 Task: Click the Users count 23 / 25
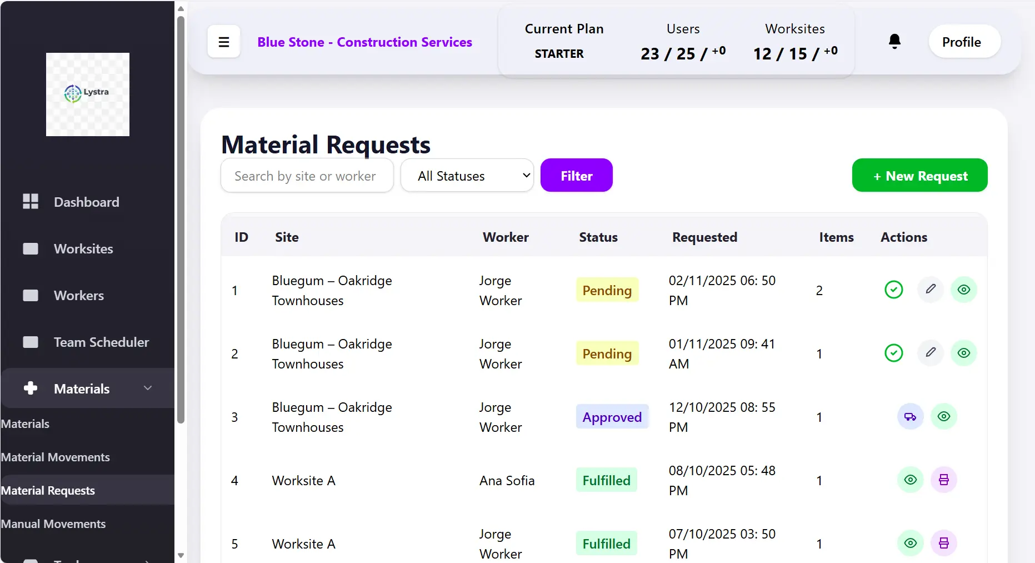tap(683, 53)
